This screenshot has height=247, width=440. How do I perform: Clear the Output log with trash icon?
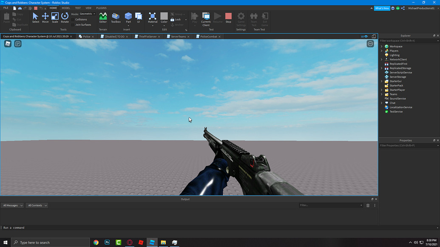(368, 205)
